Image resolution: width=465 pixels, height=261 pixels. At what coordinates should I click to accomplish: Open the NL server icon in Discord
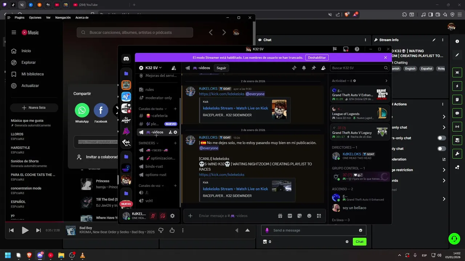pos(126,97)
